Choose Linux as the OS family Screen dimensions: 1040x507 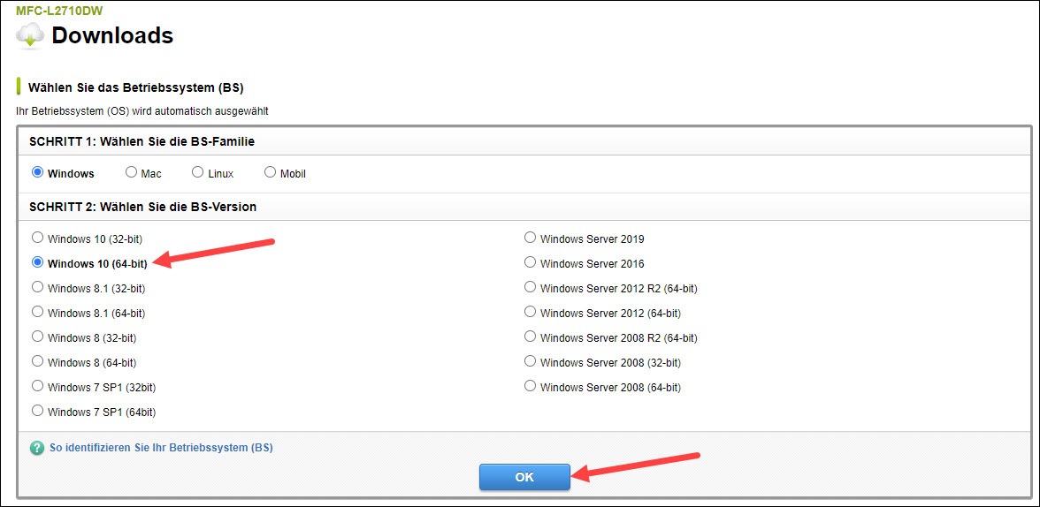point(198,173)
